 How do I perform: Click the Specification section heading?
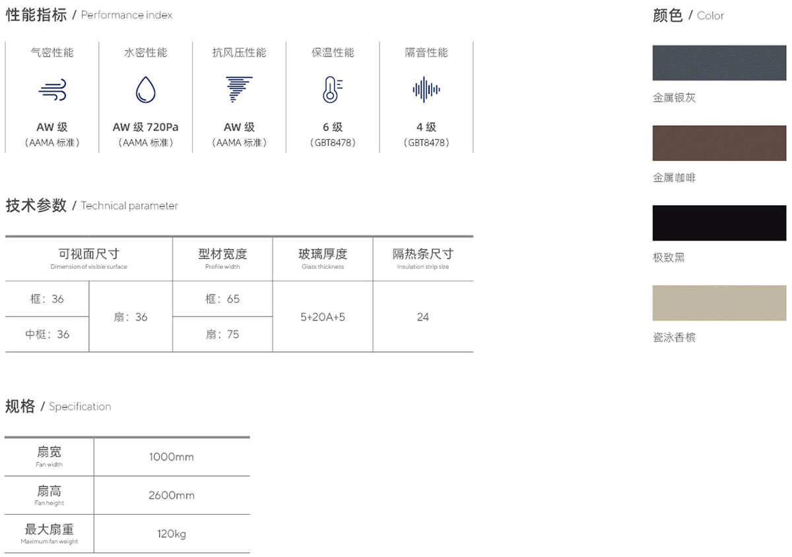[58, 407]
